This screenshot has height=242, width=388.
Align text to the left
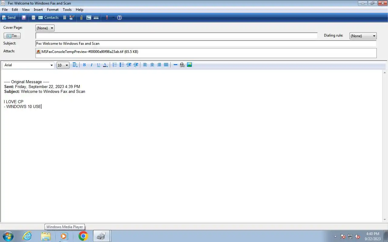145,65
